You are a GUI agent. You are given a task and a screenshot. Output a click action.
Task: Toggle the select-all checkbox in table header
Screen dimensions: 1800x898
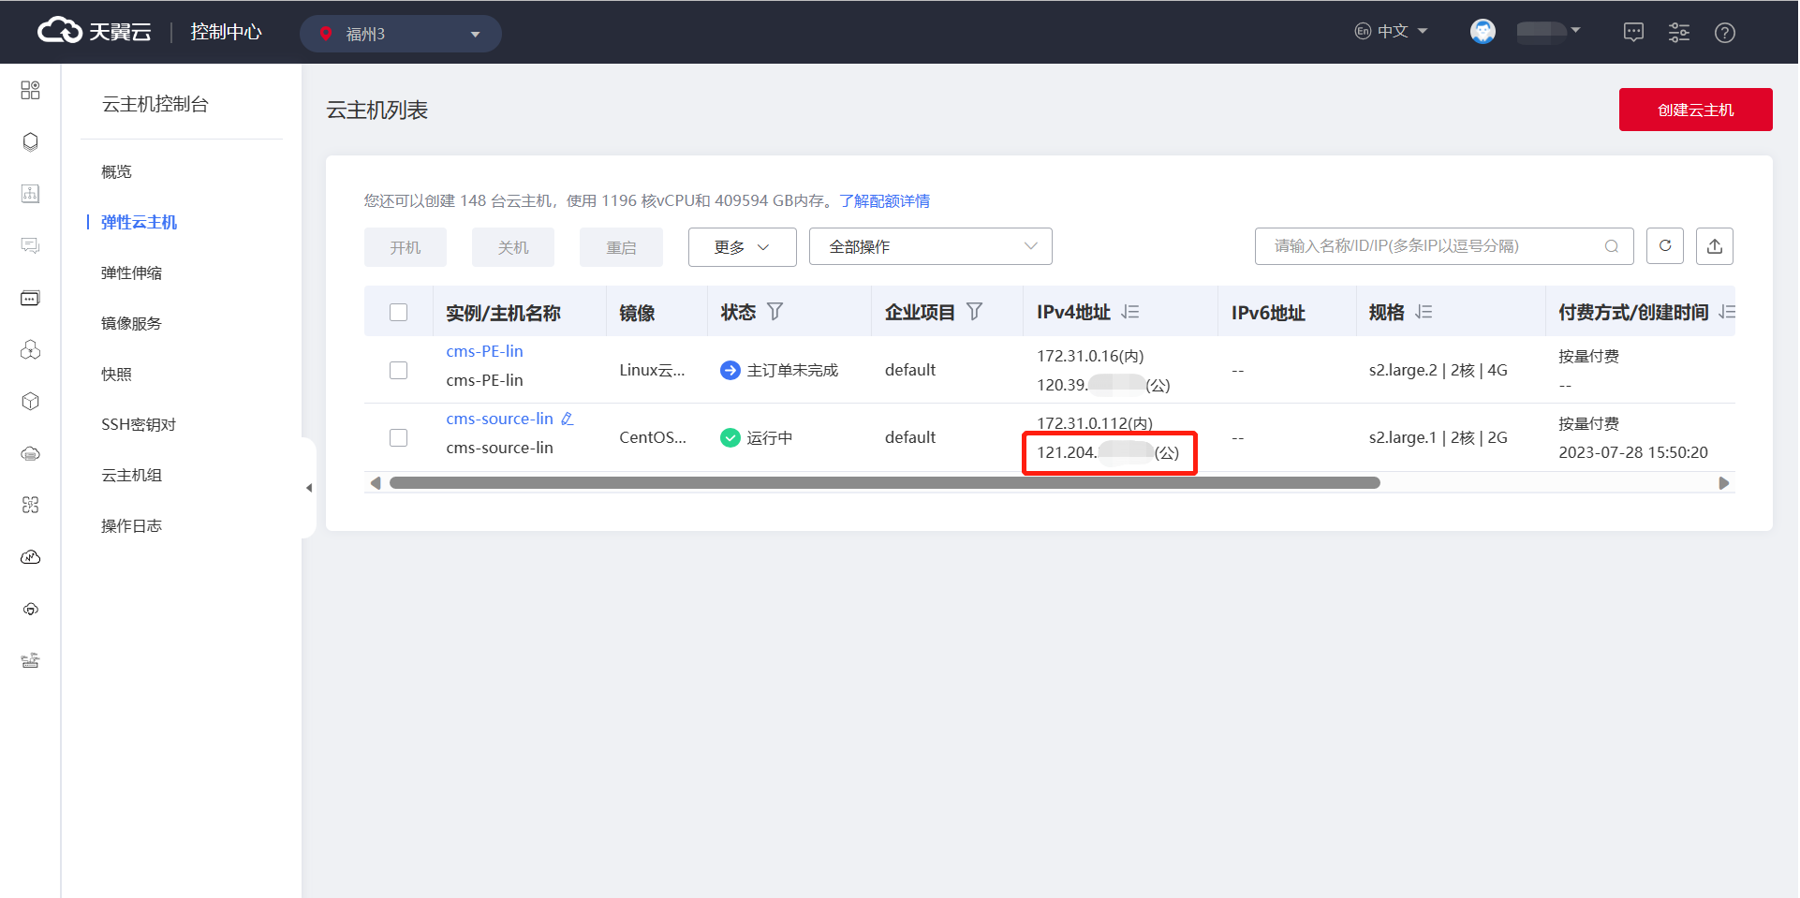[x=399, y=312]
